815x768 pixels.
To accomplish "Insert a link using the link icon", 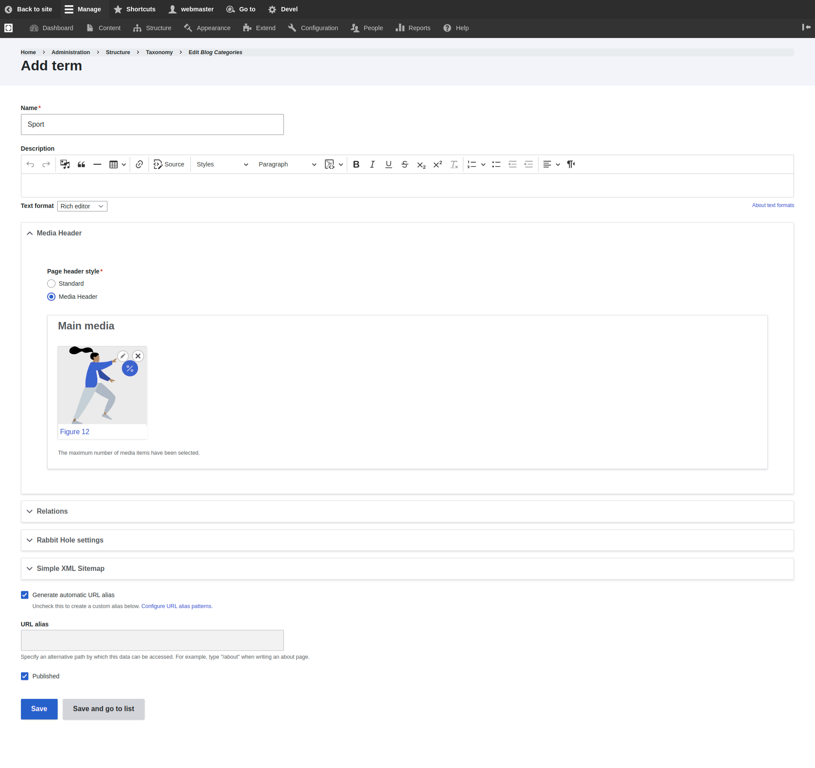I will tap(139, 164).
